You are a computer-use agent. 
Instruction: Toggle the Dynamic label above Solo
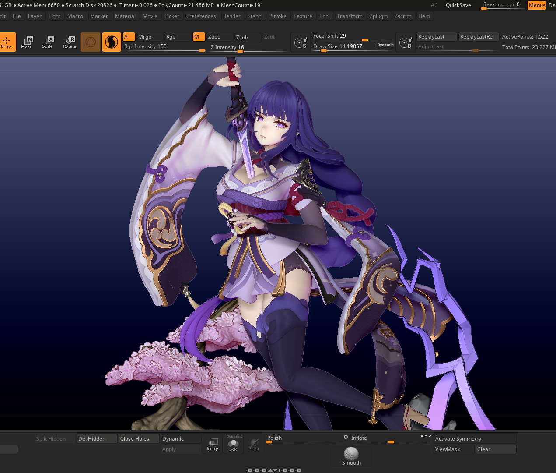[x=234, y=436]
